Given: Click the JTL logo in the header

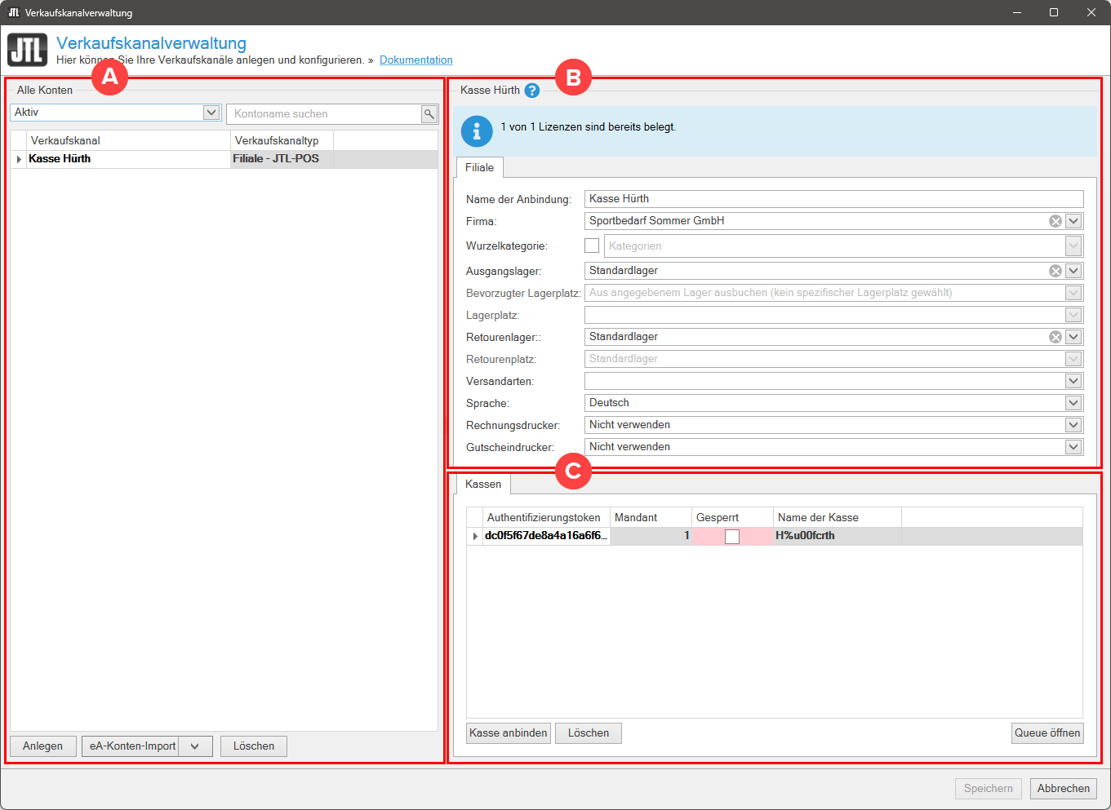Looking at the screenshot, I should click(28, 51).
